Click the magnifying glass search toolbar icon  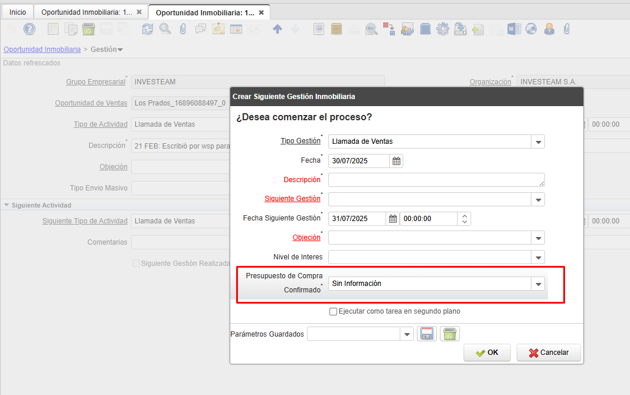[x=165, y=29]
